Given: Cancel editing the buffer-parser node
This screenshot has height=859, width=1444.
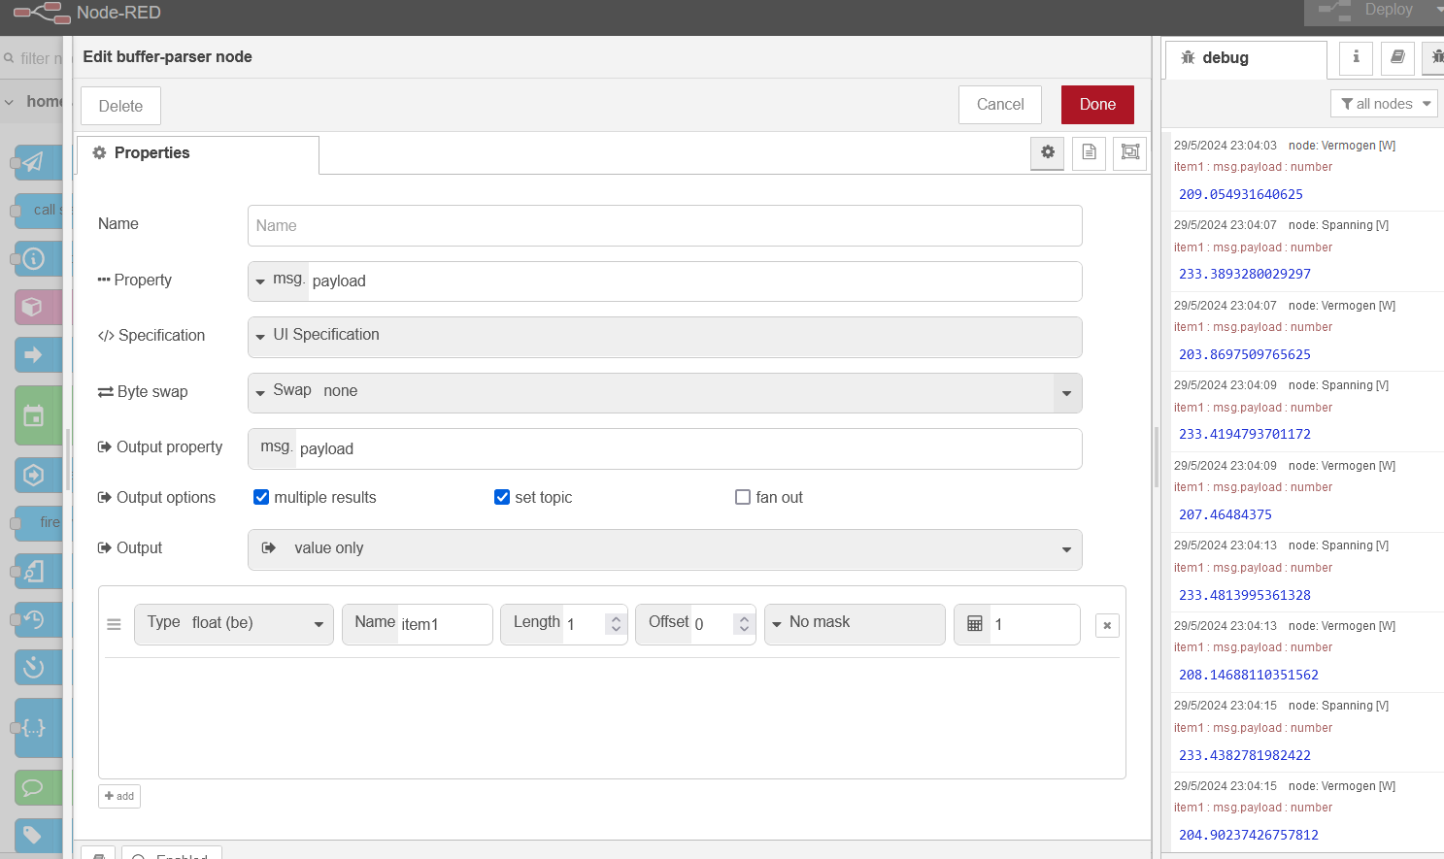Looking at the screenshot, I should 1000,105.
